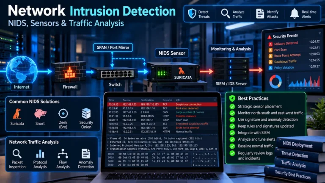Select the Large number of queries DNS row

point(162,112)
